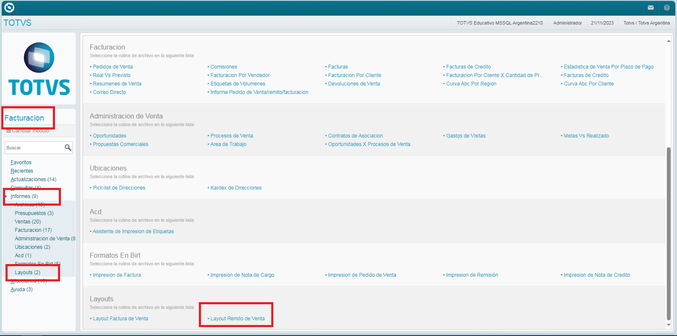Open Layout Remito de Venta
This screenshot has width=677, height=336.
click(238, 319)
